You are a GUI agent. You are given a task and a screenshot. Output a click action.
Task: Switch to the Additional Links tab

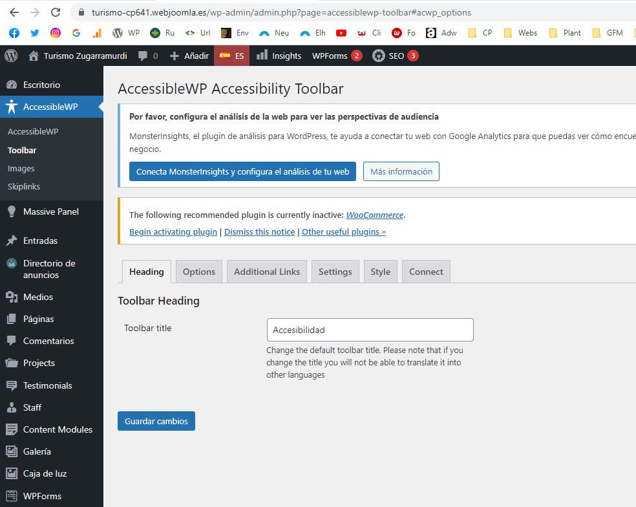coord(267,272)
